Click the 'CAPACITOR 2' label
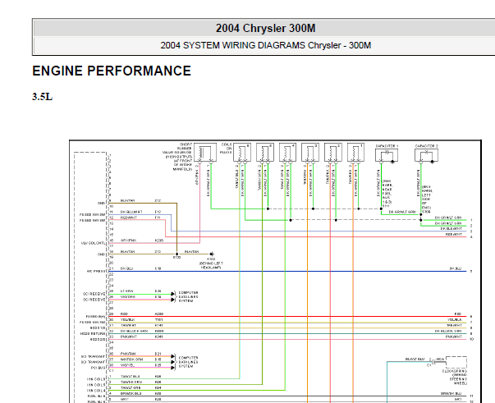 (427, 146)
